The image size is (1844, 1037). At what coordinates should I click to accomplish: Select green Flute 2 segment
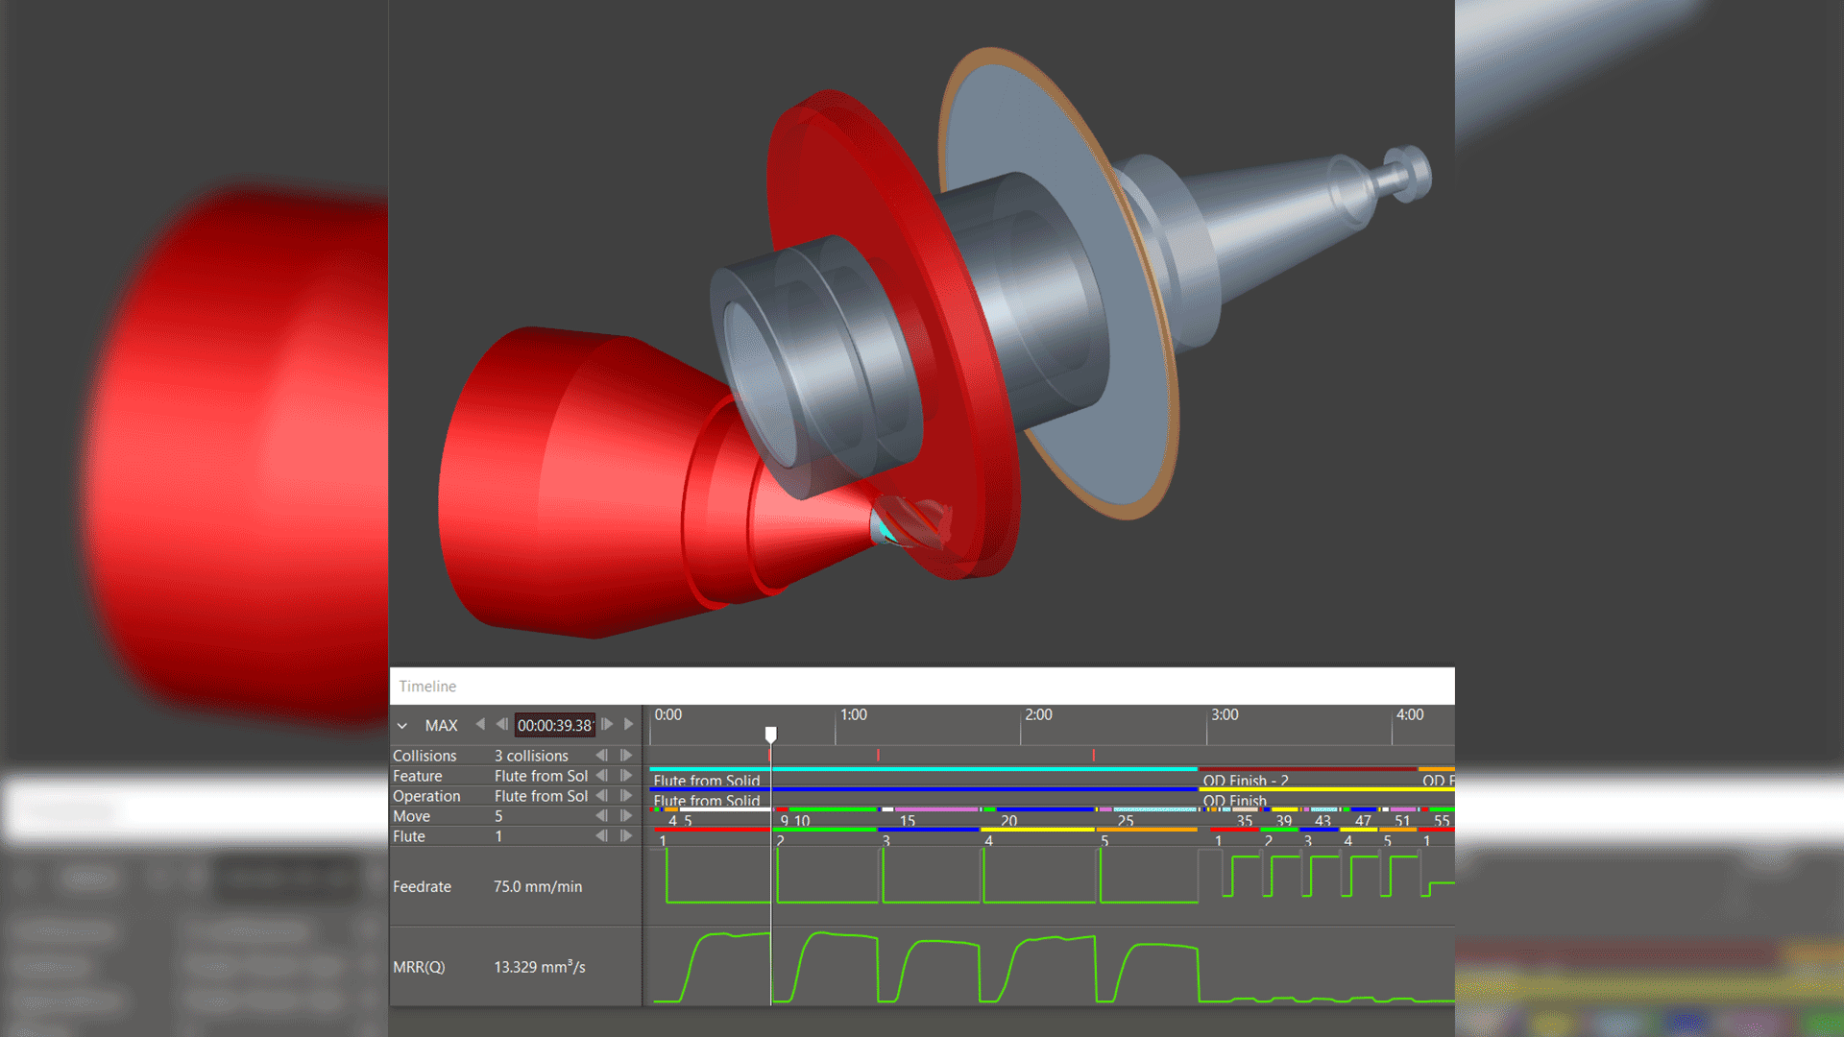pyautogui.click(x=824, y=830)
